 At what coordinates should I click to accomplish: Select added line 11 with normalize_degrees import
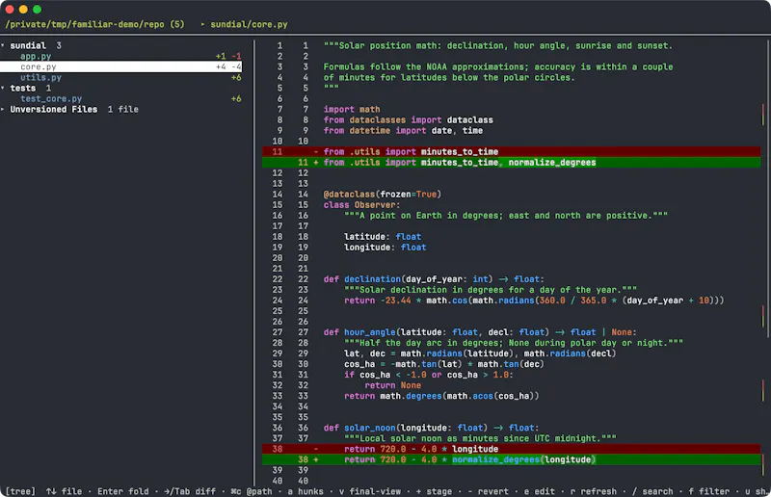tap(512, 162)
